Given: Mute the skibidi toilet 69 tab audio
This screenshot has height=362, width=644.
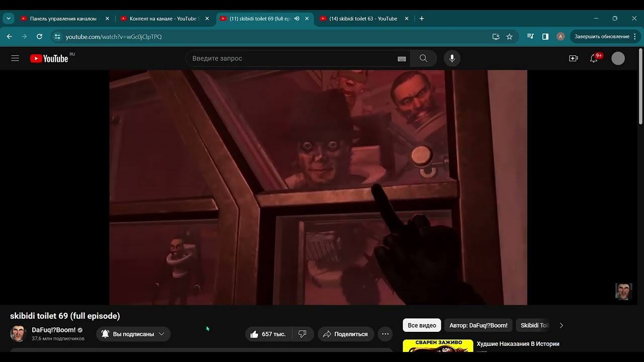Looking at the screenshot, I should coord(297,19).
